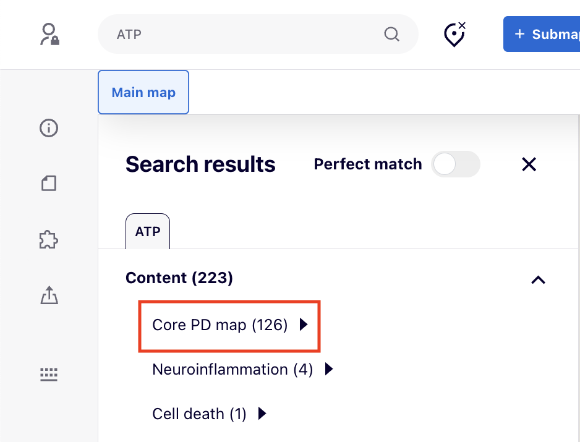Click inside the ATP search field
580x442 pixels.
tap(247, 34)
